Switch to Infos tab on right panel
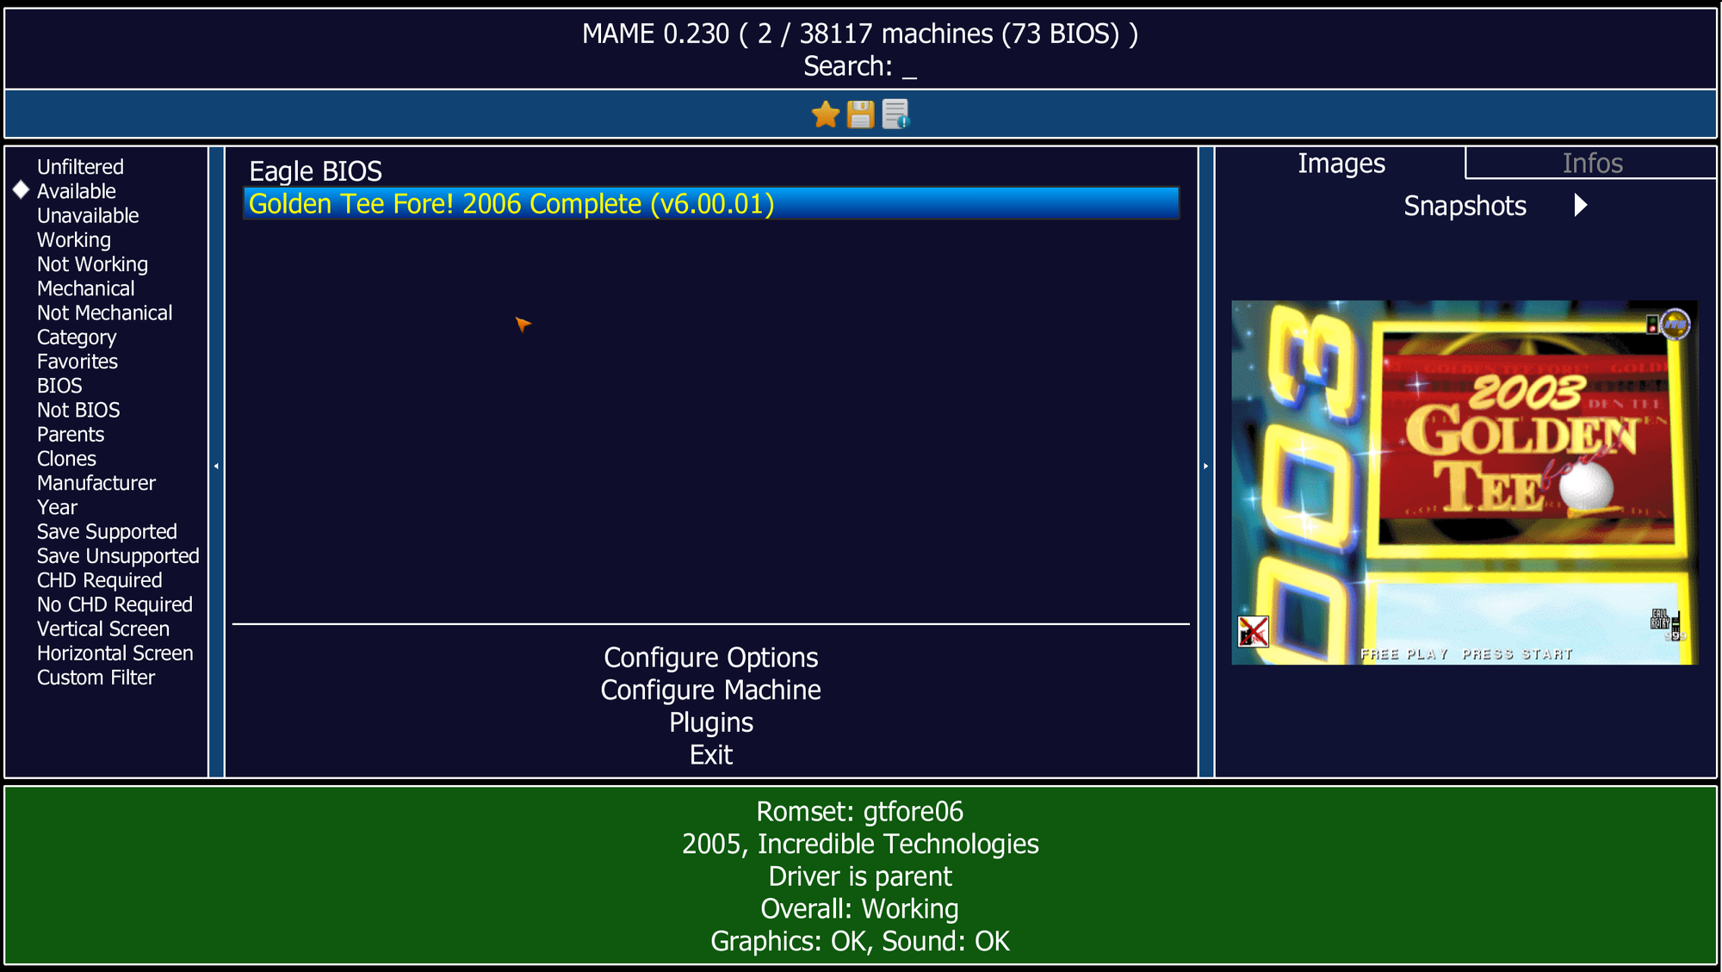The image size is (1722, 972). point(1591,164)
